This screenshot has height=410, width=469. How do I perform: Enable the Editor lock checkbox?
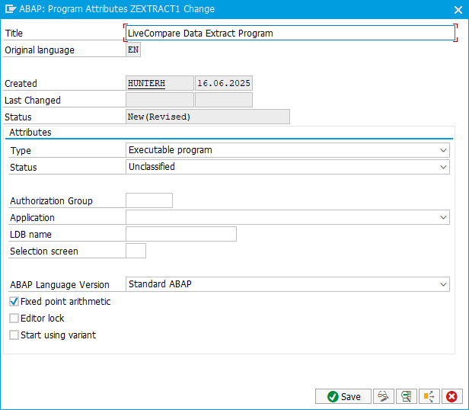click(x=14, y=318)
